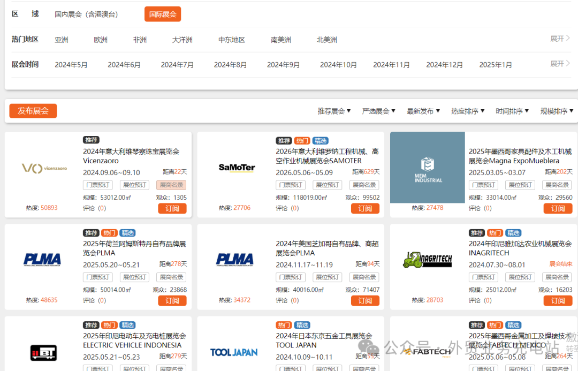The height and width of the screenshot is (371, 578).
Task: Filter exhibitions by 2024年10月
Action: (x=338, y=65)
